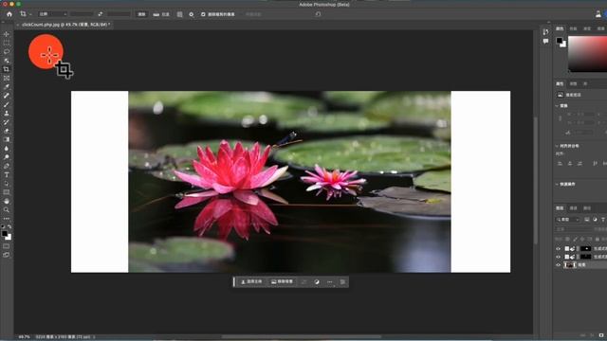Click the Share icon at top right

click(598, 14)
